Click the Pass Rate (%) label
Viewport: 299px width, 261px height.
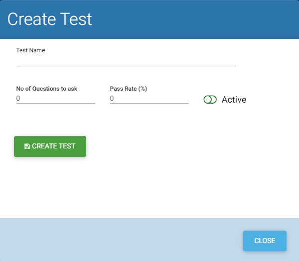tap(129, 89)
